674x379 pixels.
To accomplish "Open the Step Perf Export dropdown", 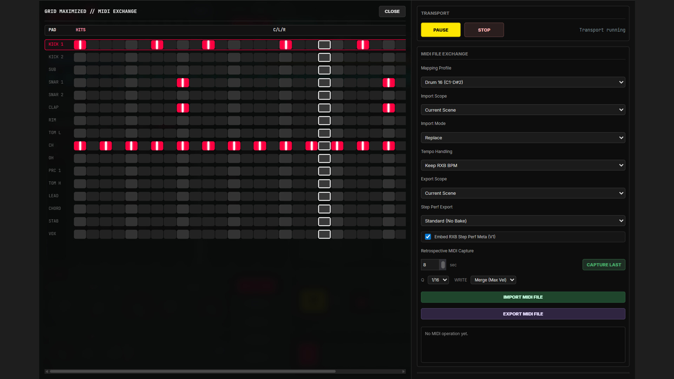I will click(x=523, y=221).
